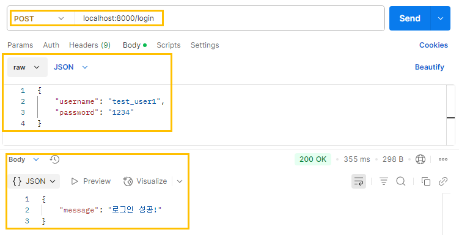This screenshot has height=235, width=459.
Task: Click the "test_user1" value in editor
Action: [134, 101]
